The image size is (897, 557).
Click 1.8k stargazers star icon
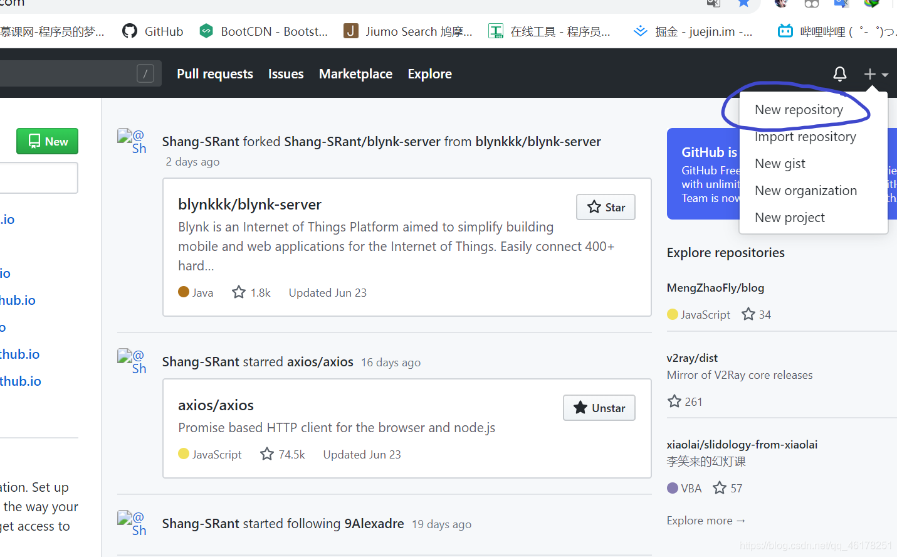click(x=239, y=292)
